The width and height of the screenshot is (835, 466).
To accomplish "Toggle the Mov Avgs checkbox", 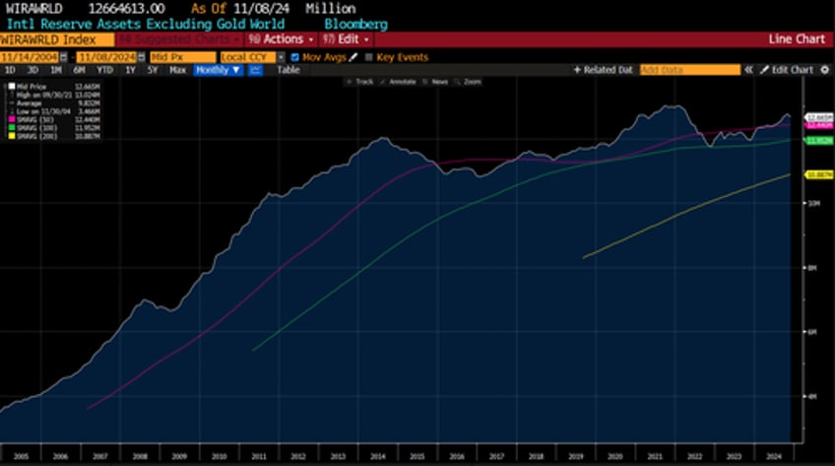I will [295, 57].
